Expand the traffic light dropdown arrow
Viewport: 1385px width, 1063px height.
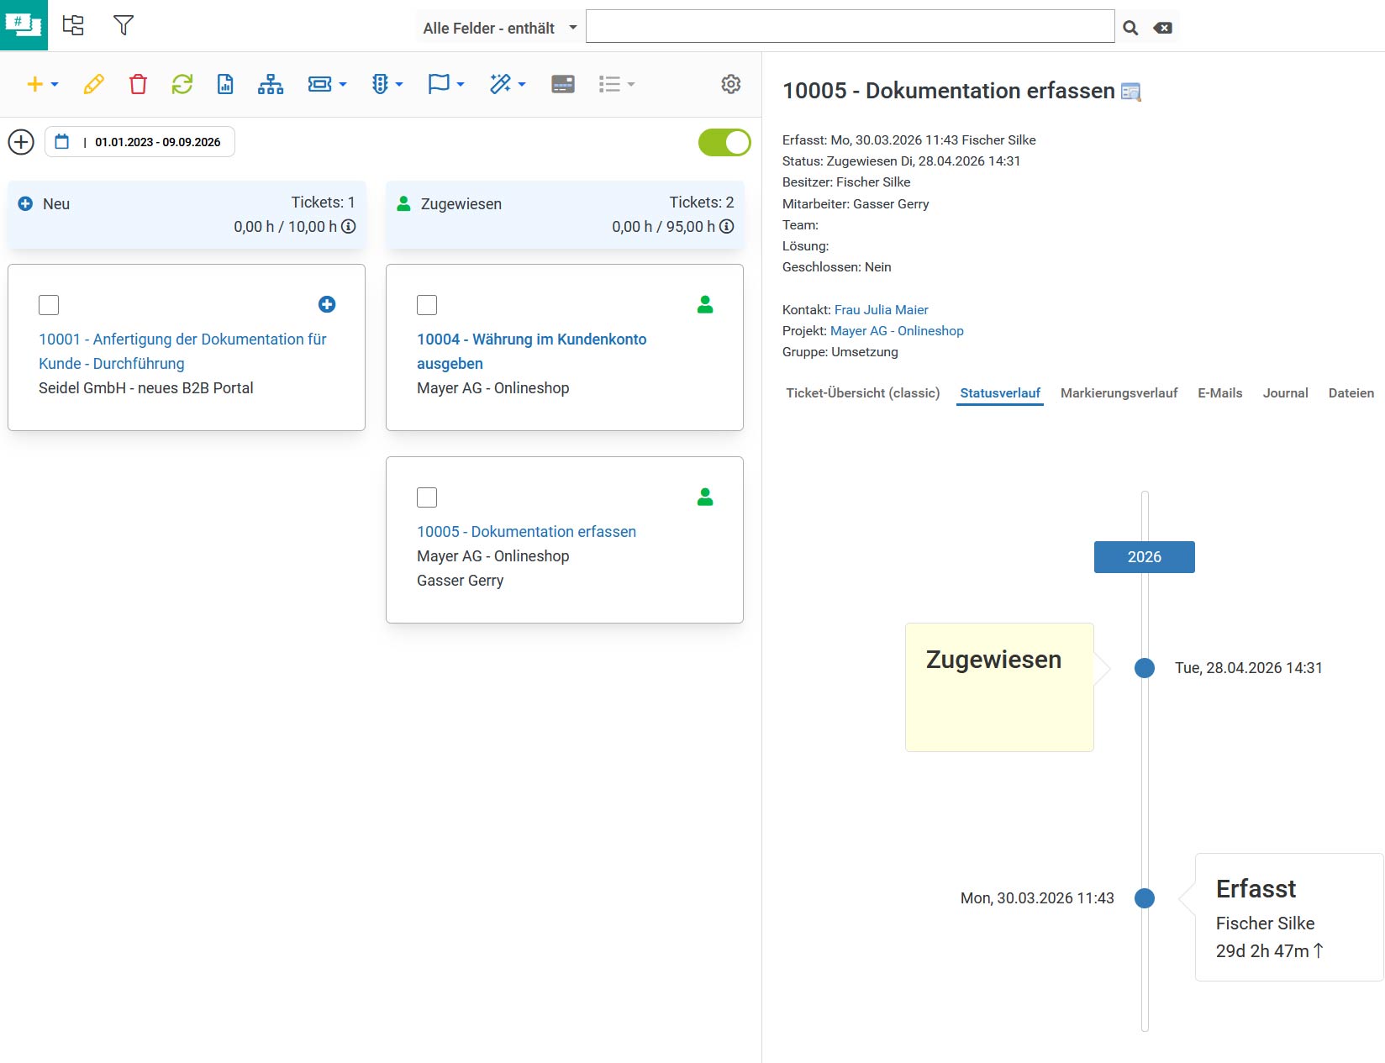(399, 85)
